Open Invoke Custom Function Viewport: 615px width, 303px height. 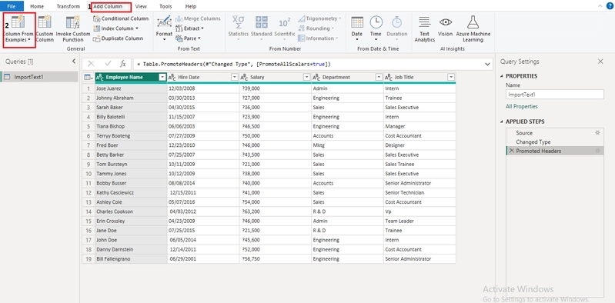[73, 23]
